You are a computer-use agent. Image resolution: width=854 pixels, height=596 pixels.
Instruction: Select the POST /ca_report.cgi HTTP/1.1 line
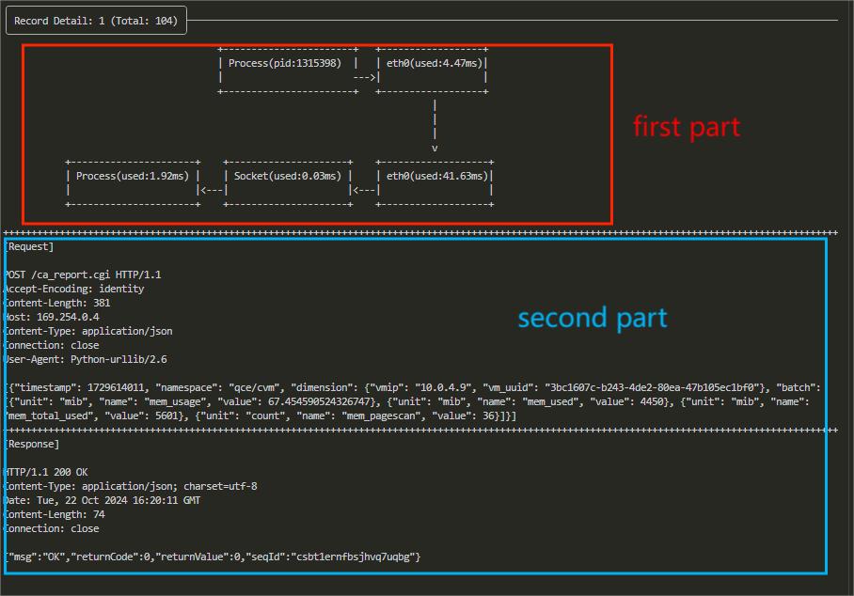click(83, 274)
